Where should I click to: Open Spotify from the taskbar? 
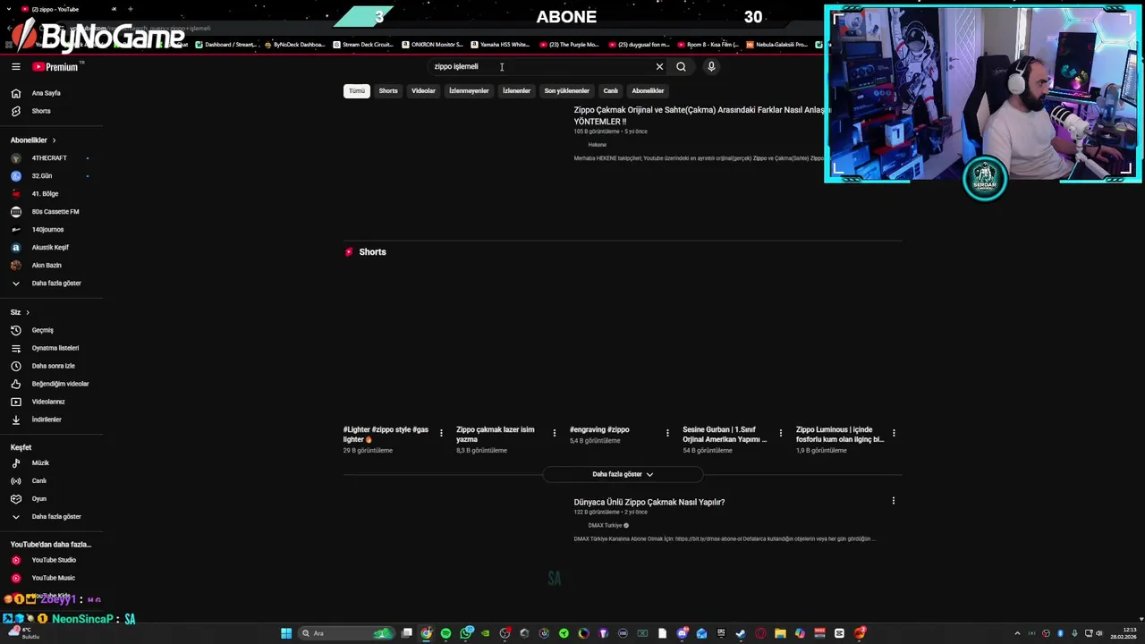[445, 633]
